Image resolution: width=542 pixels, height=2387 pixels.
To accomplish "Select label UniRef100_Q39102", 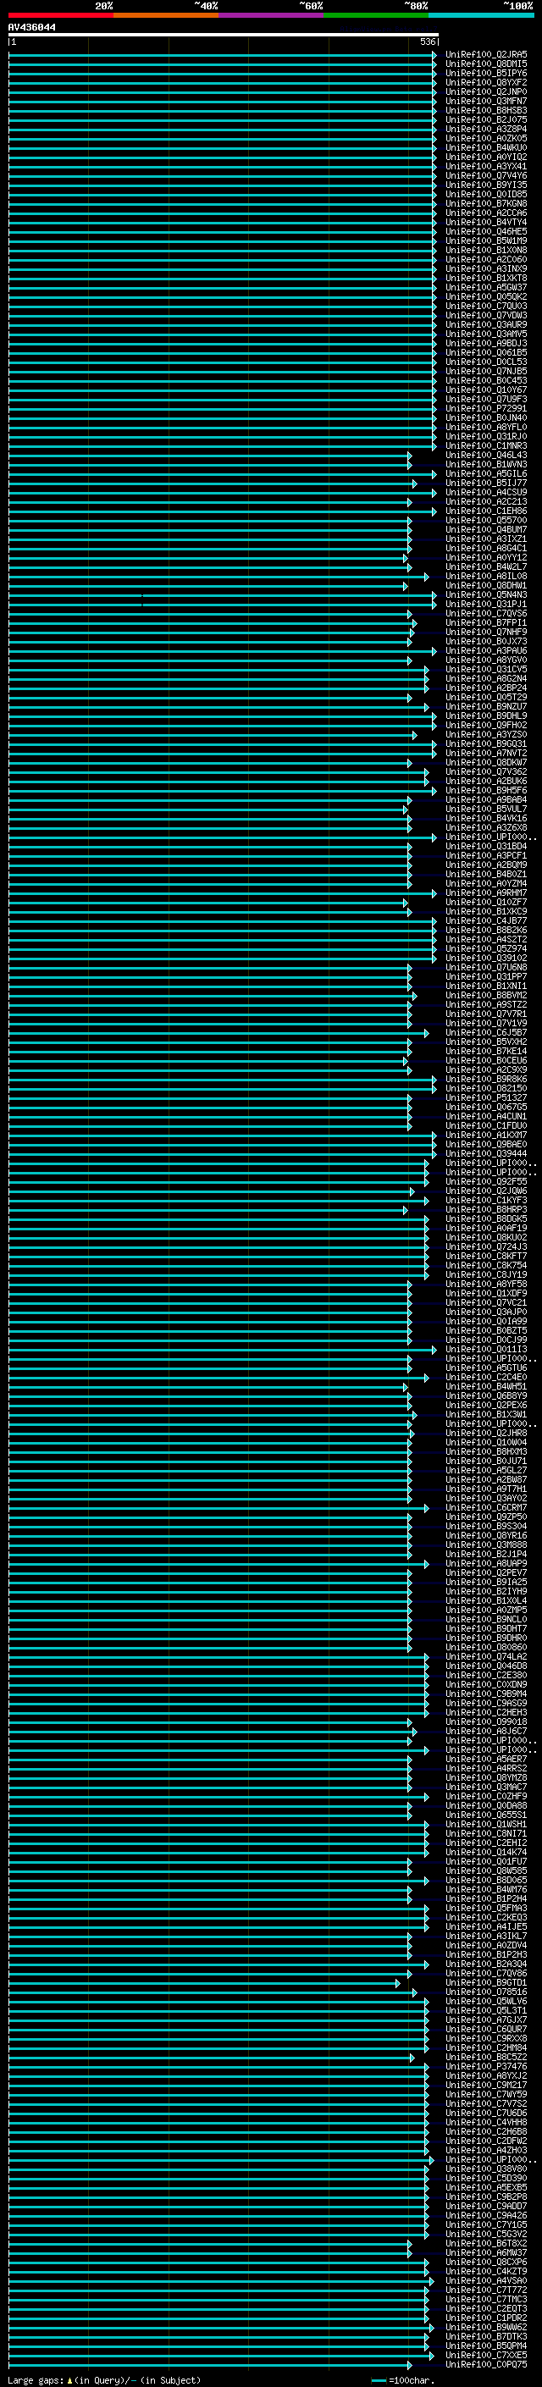I will [486, 959].
